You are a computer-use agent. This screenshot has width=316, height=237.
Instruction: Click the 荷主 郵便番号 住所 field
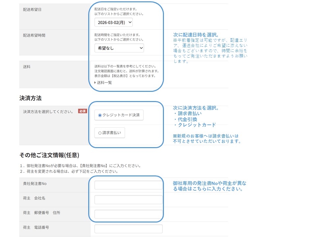(x=128, y=214)
